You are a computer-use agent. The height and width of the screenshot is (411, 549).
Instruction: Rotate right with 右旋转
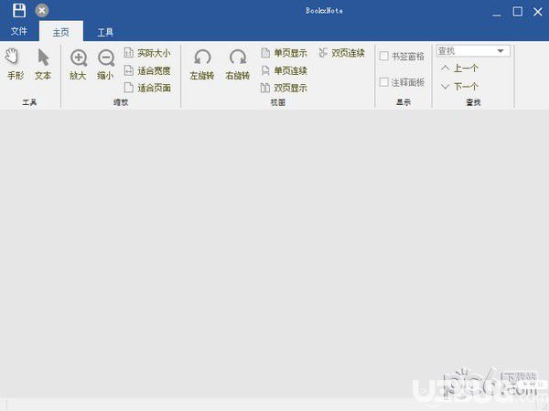pos(237,65)
